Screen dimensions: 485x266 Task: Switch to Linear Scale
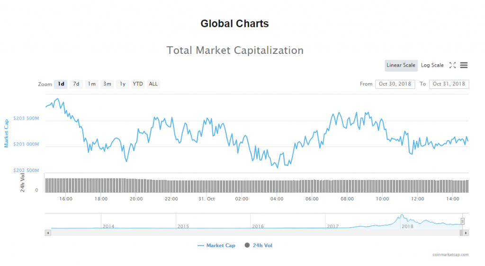coord(401,65)
